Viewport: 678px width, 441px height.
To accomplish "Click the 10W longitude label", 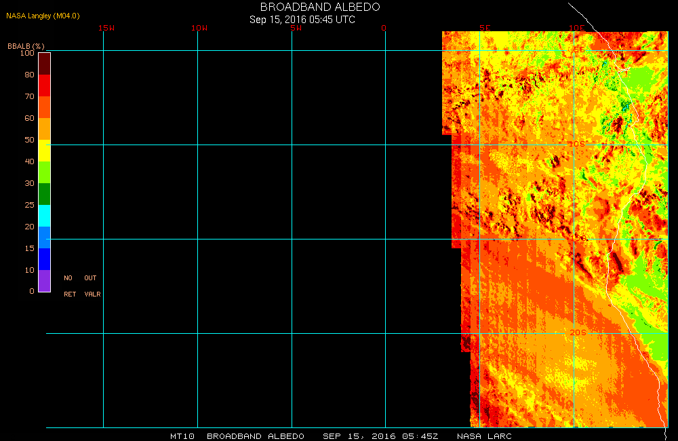I will tap(199, 28).
